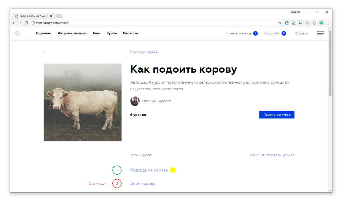The height and width of the screenshot is (206, 344).
Task: Click the green hexagon extension icon
Action: 321,23
